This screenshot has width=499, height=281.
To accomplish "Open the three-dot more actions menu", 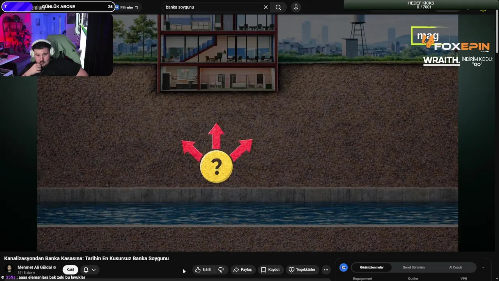I will pyautogui.click(x=326, y=270).
